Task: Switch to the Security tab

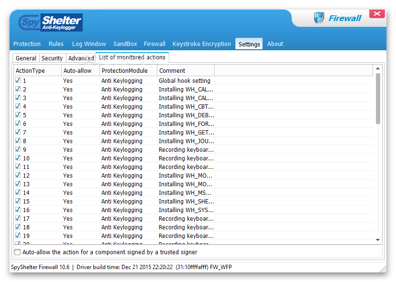Action: click(52, 58)
